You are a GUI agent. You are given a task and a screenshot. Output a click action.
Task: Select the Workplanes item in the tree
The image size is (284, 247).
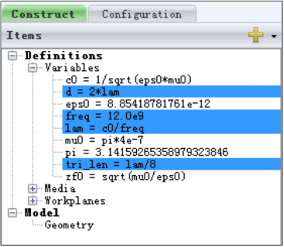tap(75, 201)
